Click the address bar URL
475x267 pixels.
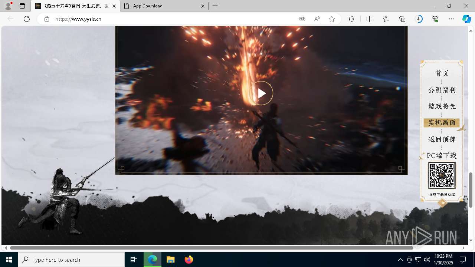coord(78,19)
